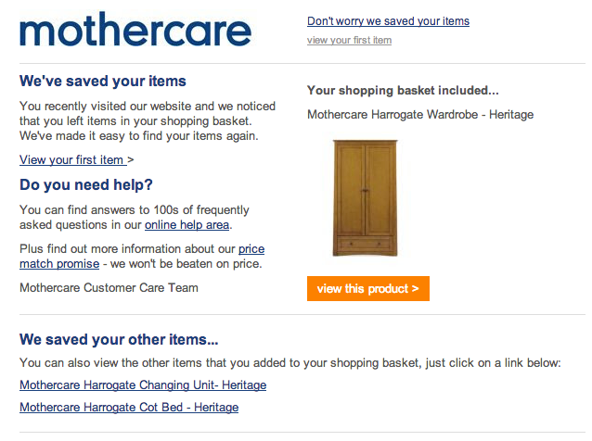Open the price match promise link
Viewport: 592px width, 441px height.
tap(142, 257)
